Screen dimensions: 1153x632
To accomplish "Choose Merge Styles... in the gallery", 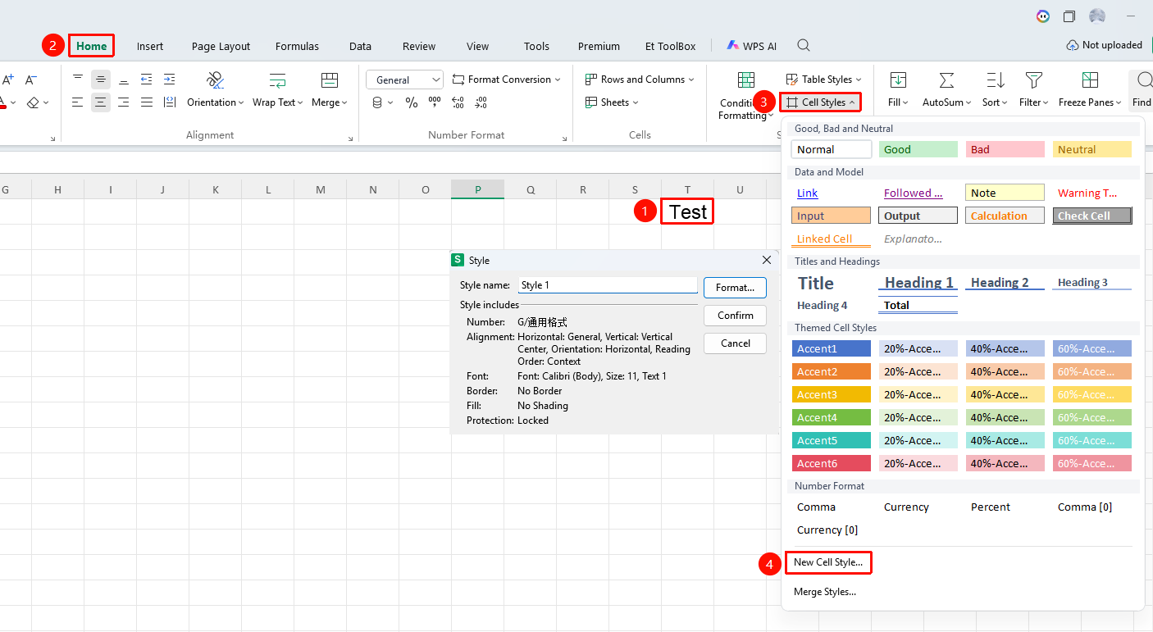I will [825, 592].
